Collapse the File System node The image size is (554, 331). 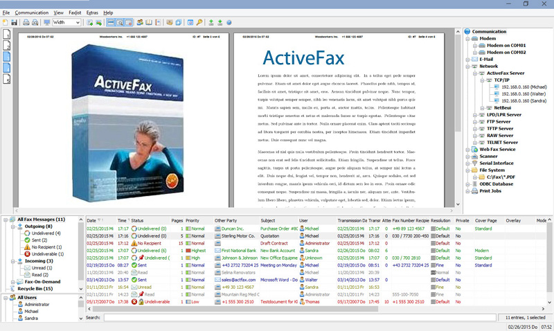click(x=467, y=170)
